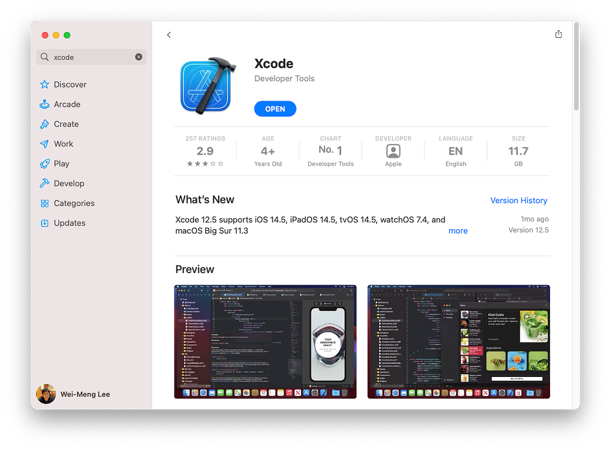Image resolution: width=611 pixels, height=450 pixels.
Task: Open the Discover section
Action: tap(70, 85)
